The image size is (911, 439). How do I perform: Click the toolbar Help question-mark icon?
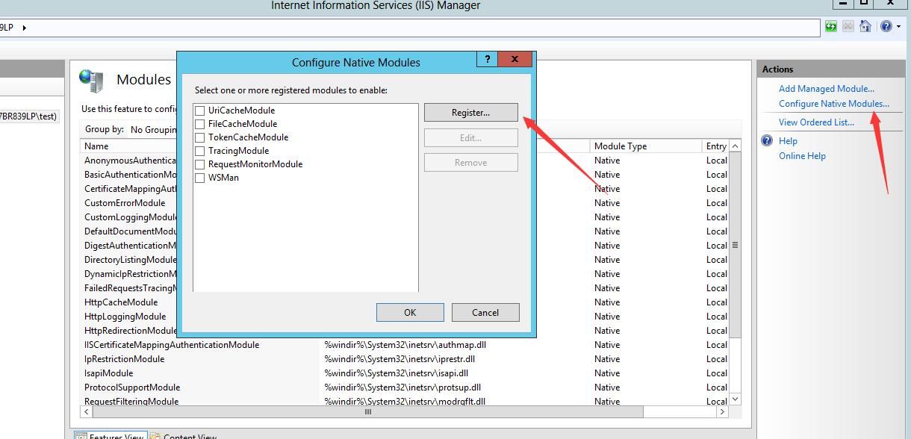pyautogui.click(x=886, y=26)
